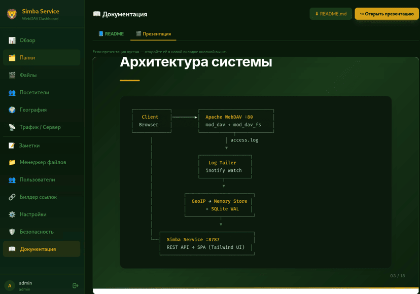The height and width of the screenshot is (294, 420).
Task: Click the Безопасность shield icon
Action: (12, 232)
